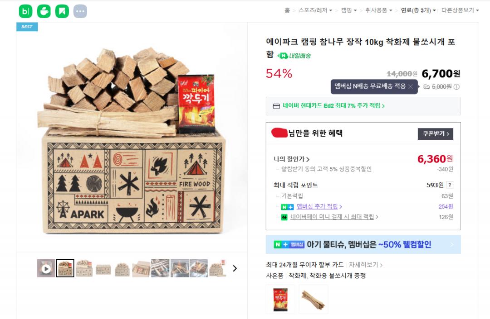Click the shipping fee info icon
The width and height of the screenshot is (490, 319).
pyautogui.click(x=456, y=87)
